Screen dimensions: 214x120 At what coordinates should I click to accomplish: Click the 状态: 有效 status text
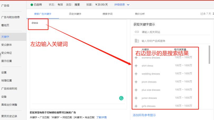[x=56, y=5]
